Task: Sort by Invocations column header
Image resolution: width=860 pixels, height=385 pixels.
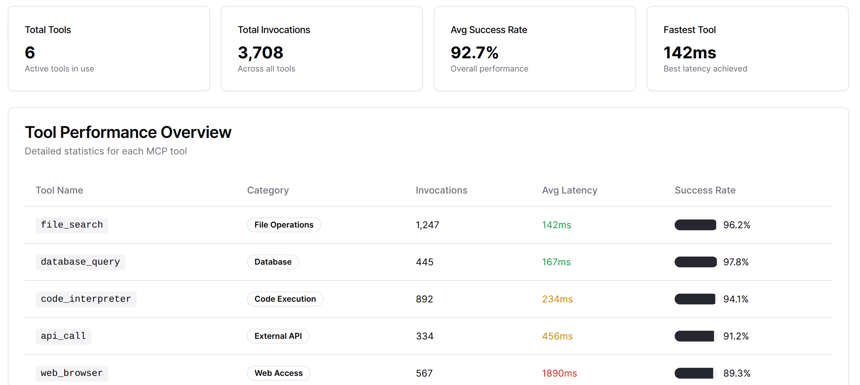Action: point(441,190)
